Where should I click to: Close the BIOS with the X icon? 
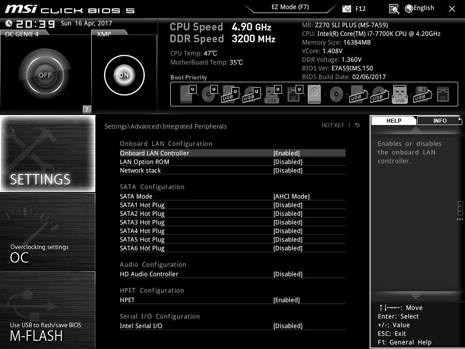(452, 9)
